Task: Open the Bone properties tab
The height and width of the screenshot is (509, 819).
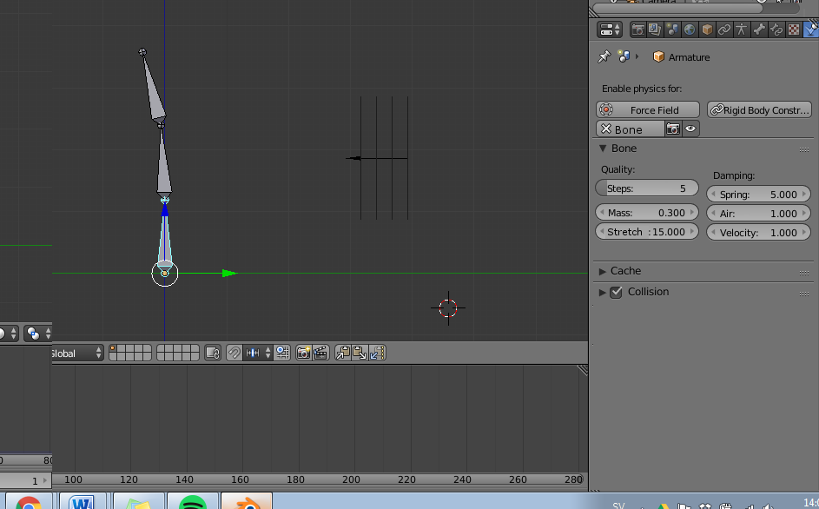Action: pos(759,30)
